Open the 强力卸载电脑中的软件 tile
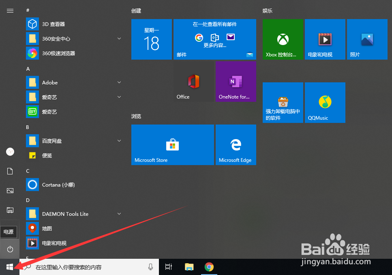Viewport: 392px width, 275px height. (x=283, y=103)
